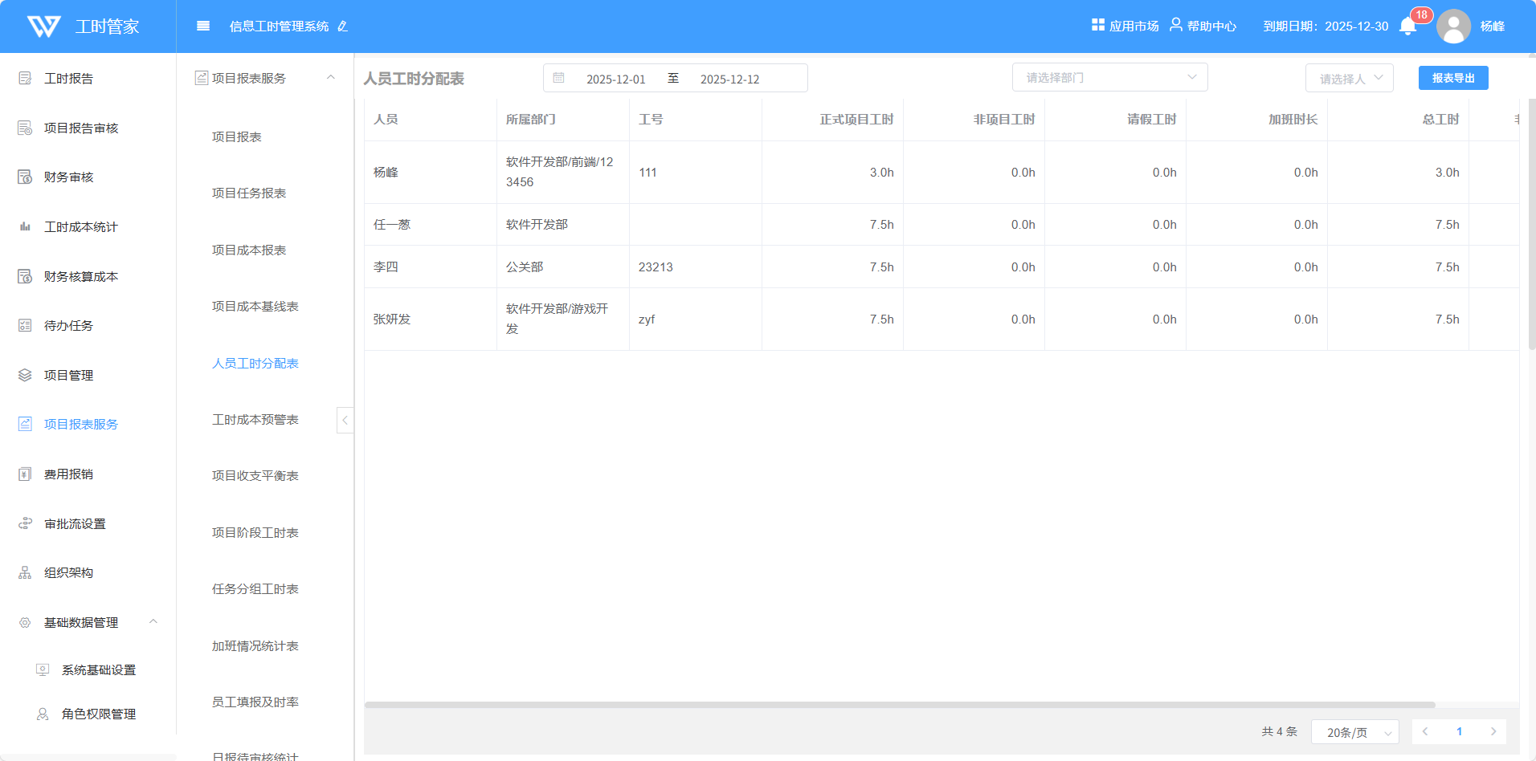This screenshot has width=1536, height=761.
Task: Click the edit pencil icon beside system name
Action: 343,26
